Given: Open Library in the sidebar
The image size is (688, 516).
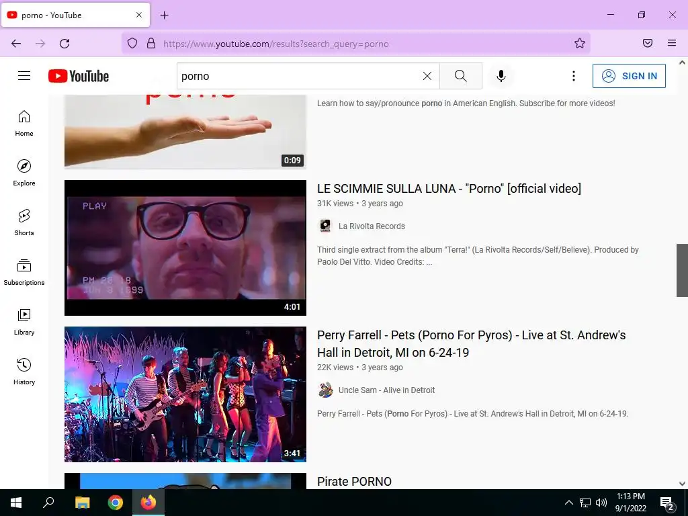Looking at the screenshot, I should 24,322.
